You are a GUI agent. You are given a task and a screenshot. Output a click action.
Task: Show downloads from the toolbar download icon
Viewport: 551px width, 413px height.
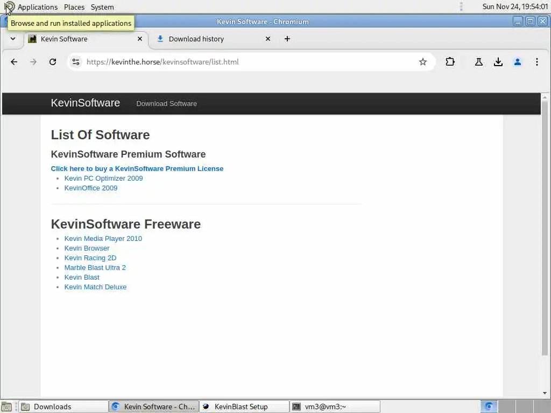click(498, 62)
